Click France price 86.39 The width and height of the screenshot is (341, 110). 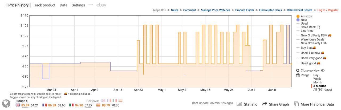pyautogui.click(x=52, y=105)
